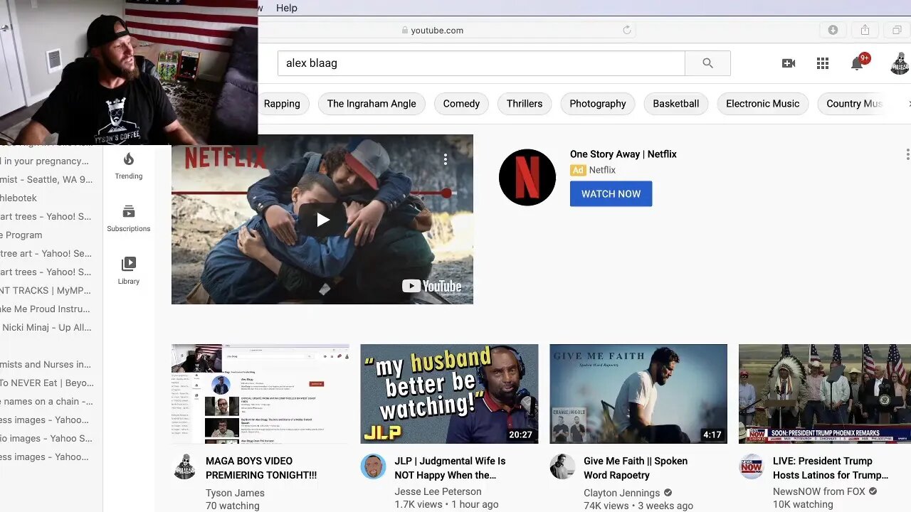Open the create video camera icon

[x=789, y=63]
